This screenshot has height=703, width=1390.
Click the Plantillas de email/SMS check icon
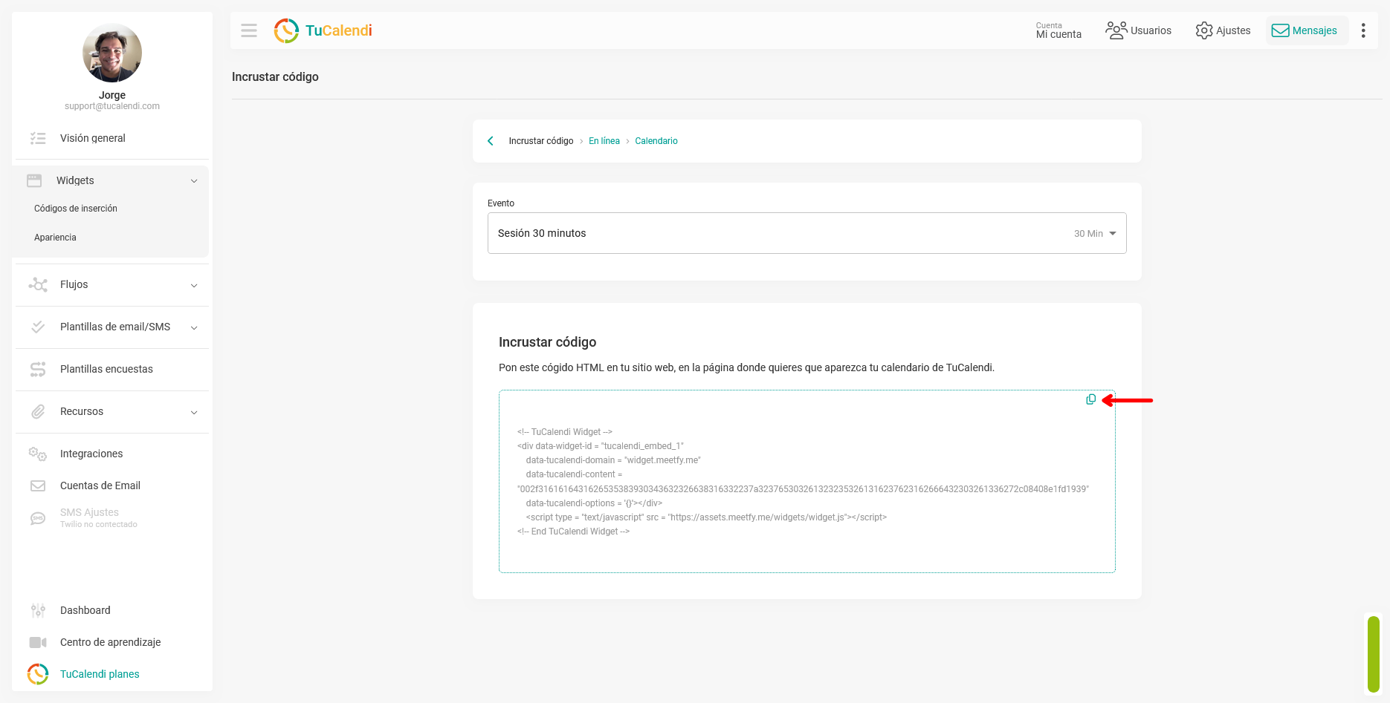(x=38, y=327)
